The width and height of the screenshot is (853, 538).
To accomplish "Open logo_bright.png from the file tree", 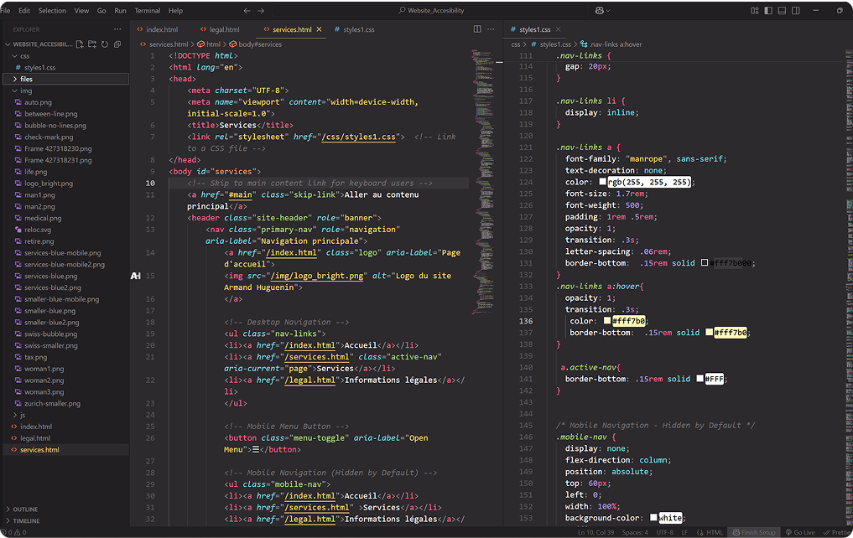I will [48, 183].
